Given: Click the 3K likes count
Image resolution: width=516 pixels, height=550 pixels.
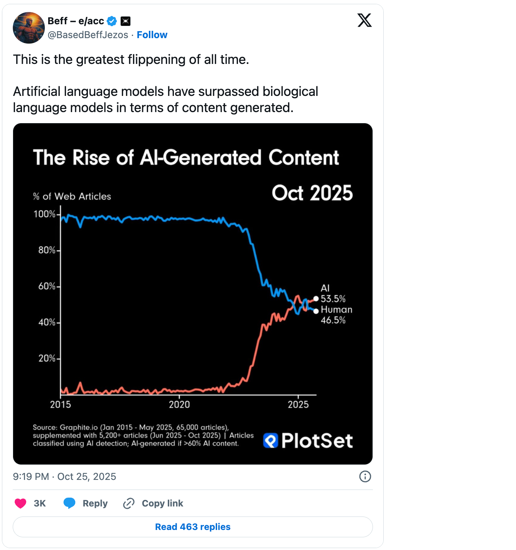Looking at the screenshot, I should 40,503.
